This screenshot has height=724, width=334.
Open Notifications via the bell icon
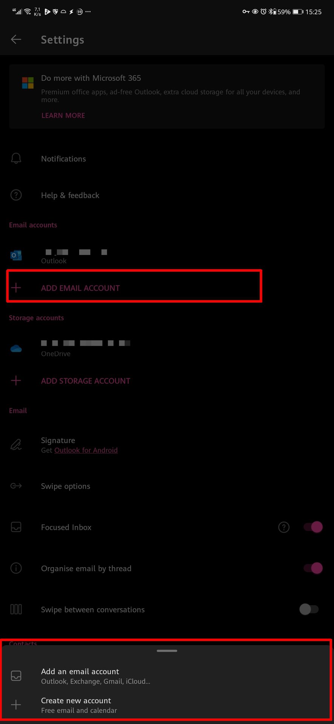tap(16, 159)
